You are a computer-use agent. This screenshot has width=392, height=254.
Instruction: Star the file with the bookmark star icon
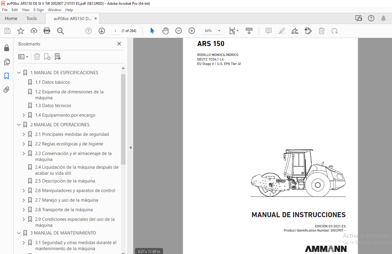21,31
